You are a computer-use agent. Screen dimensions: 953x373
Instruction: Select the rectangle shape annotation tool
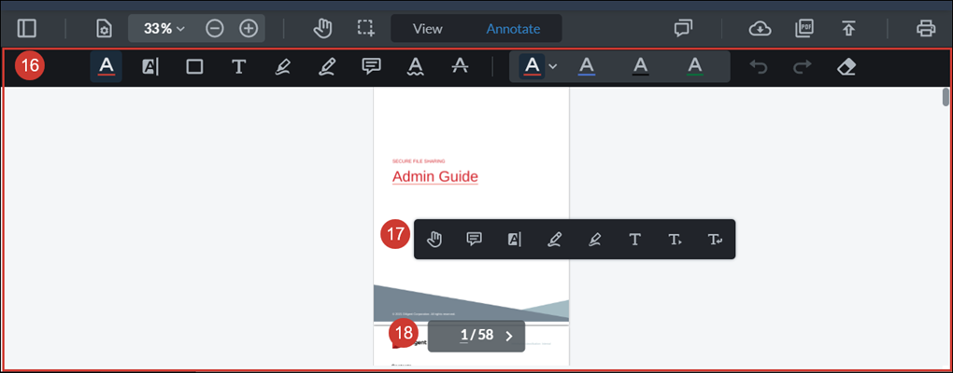[194, 66]
